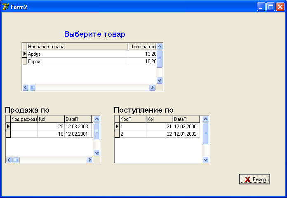
Task: Click the goods table horizontal scroll thumb
Action: point(33,87)
